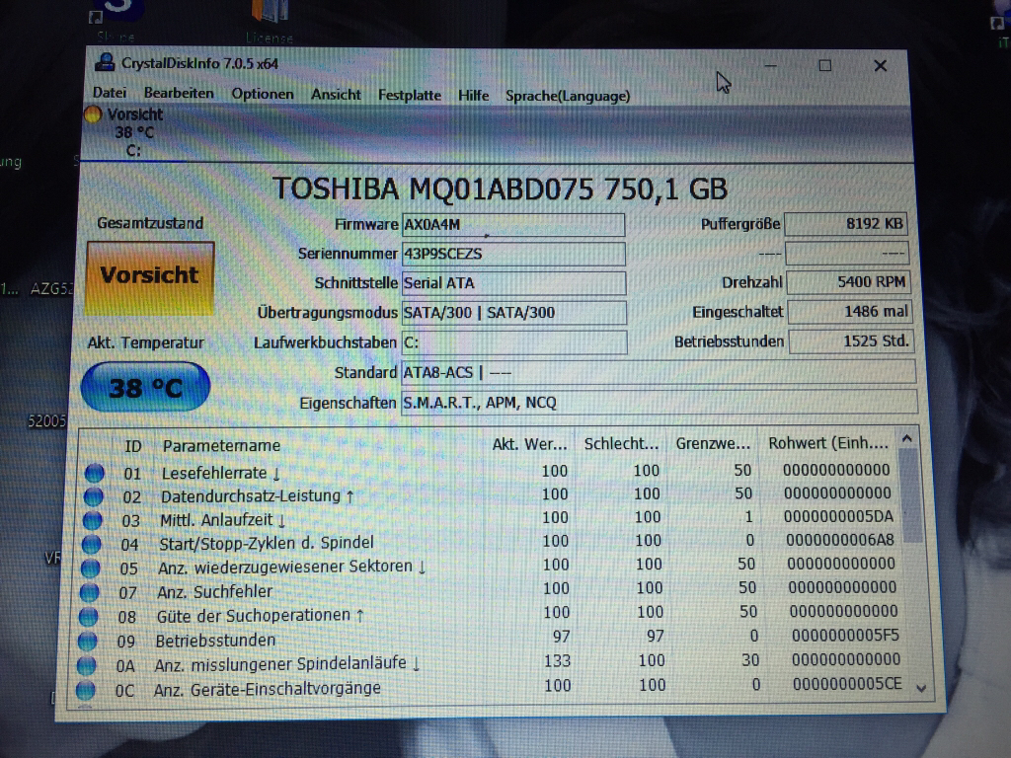Select Anz. Geräte-Einschaltvorgänge text
This screenshot has width=1011, height=758.
point(267,688)
